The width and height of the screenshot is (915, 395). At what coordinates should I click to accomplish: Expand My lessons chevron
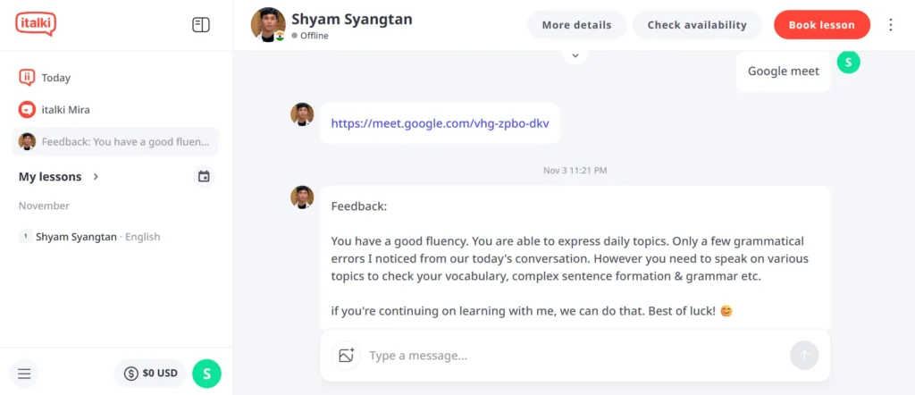[x=96, y=177]
